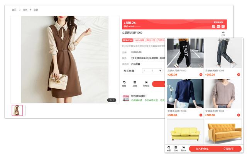Image resolution: width=247 pixels, height=157 pixels.
Task: Open 分类 in the breadcrumb navigation
Action: point(25,10)
